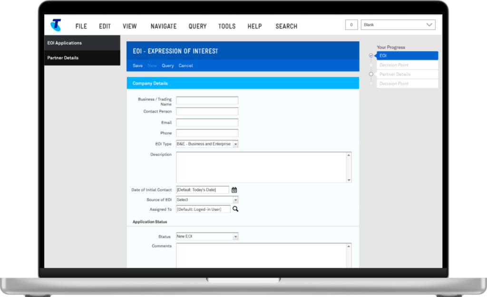Click the Telstra logo icon

tap(56, 25)
